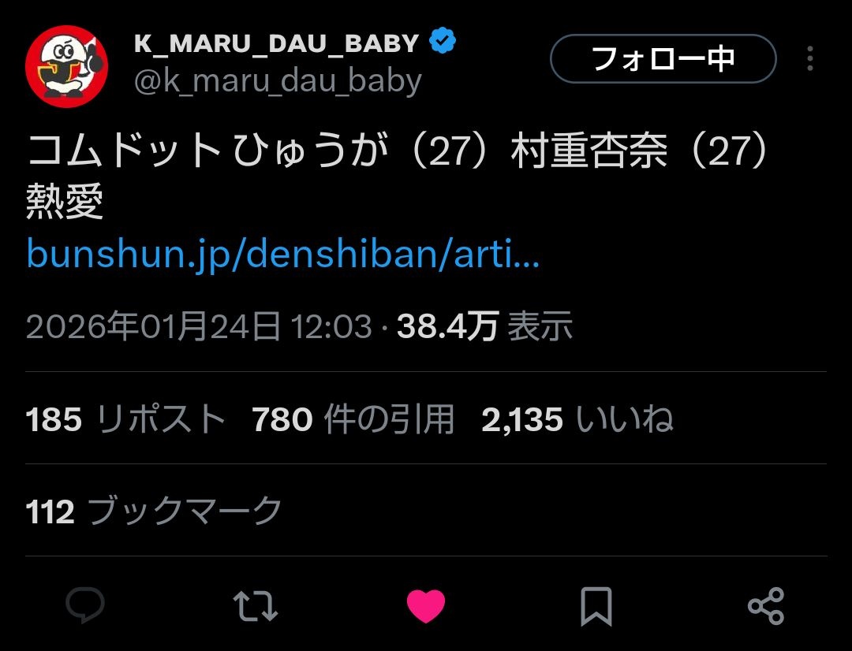The image size is (852, 651).
Task: Open the reply comment icon
Action: point(85,604)
